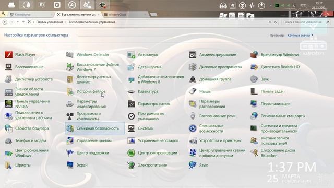Open Программы и компоненты
The width and height of the screenshot is (334, 188).
[88, 116]
